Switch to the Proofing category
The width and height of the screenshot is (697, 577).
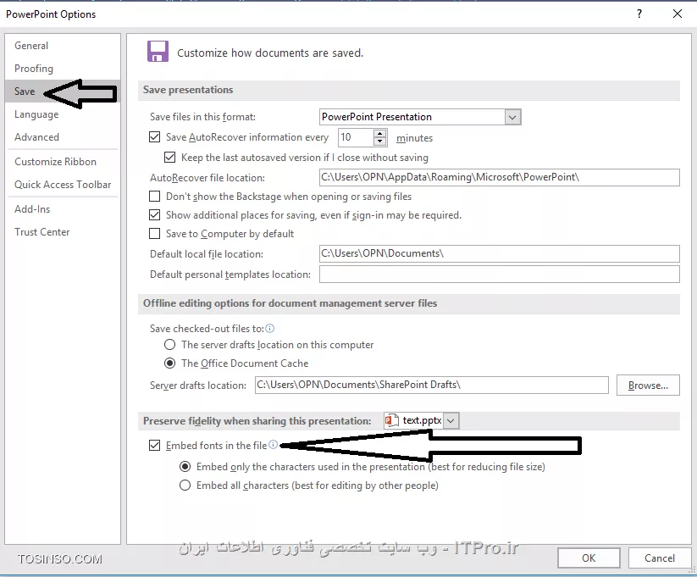[62, 69]
